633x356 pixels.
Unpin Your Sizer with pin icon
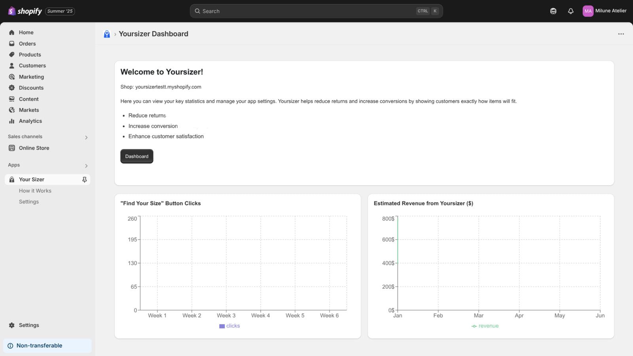pyautogui.click(x=84, y=180)
